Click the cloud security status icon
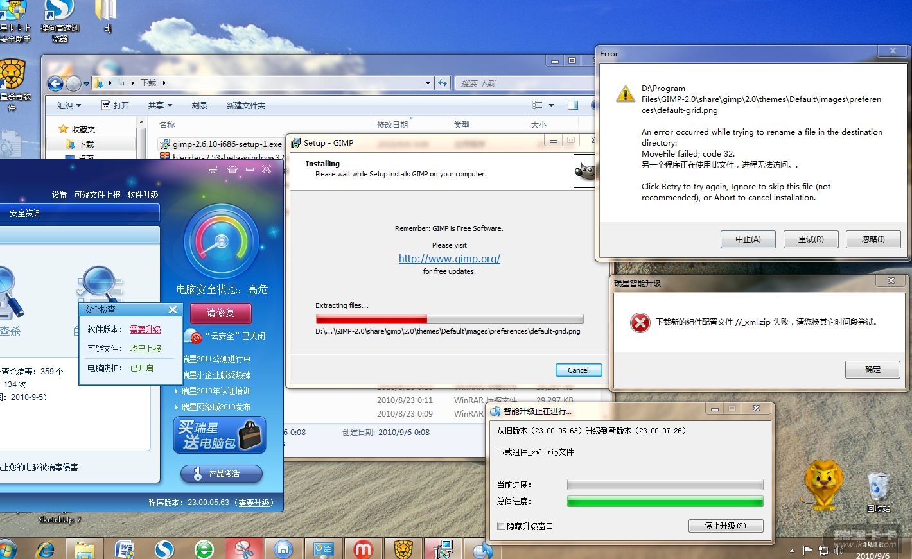The width and height of the screenshot is (912, 559). 193,336
